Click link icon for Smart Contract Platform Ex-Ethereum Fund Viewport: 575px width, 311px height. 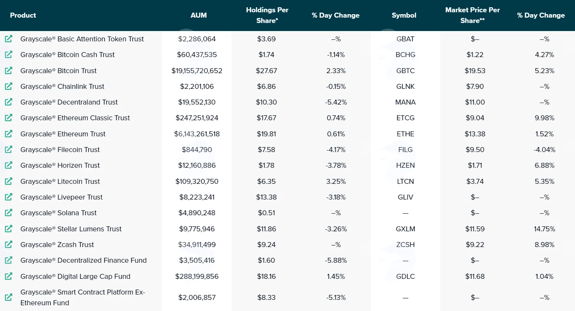tap(8, 297)
